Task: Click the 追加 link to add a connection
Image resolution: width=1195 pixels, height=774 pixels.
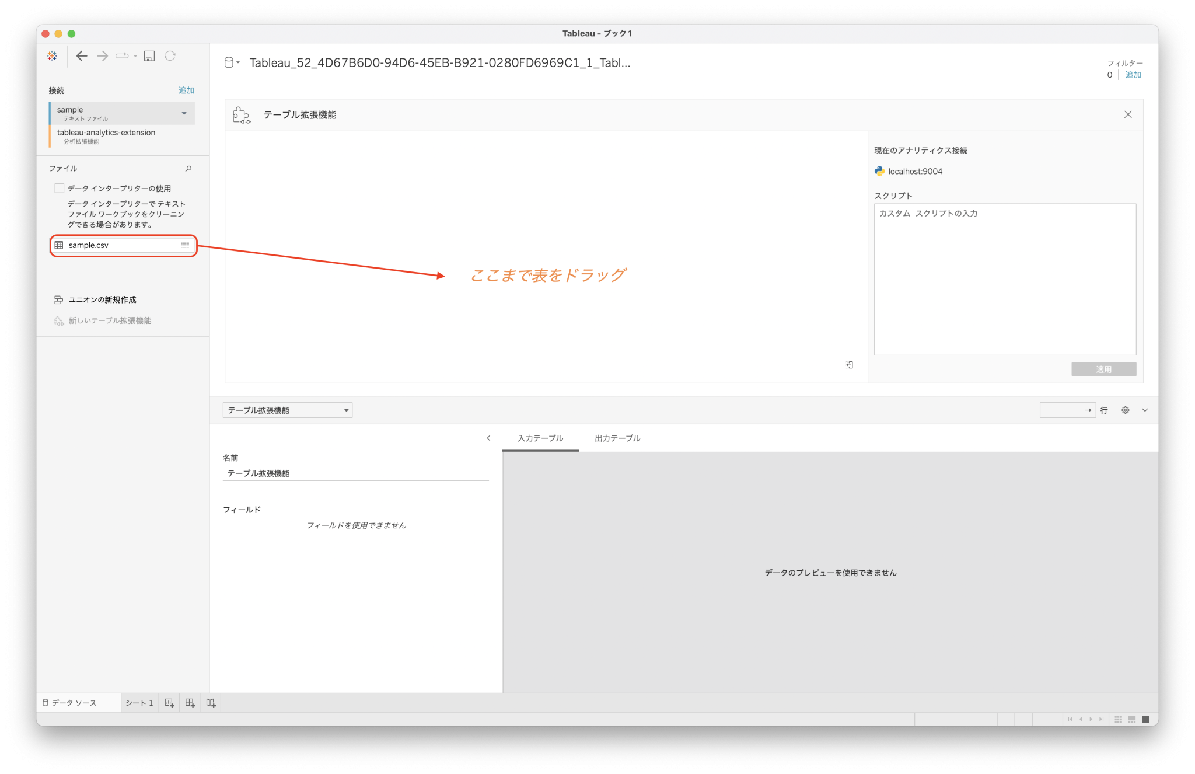Action: tap(186, 90)
